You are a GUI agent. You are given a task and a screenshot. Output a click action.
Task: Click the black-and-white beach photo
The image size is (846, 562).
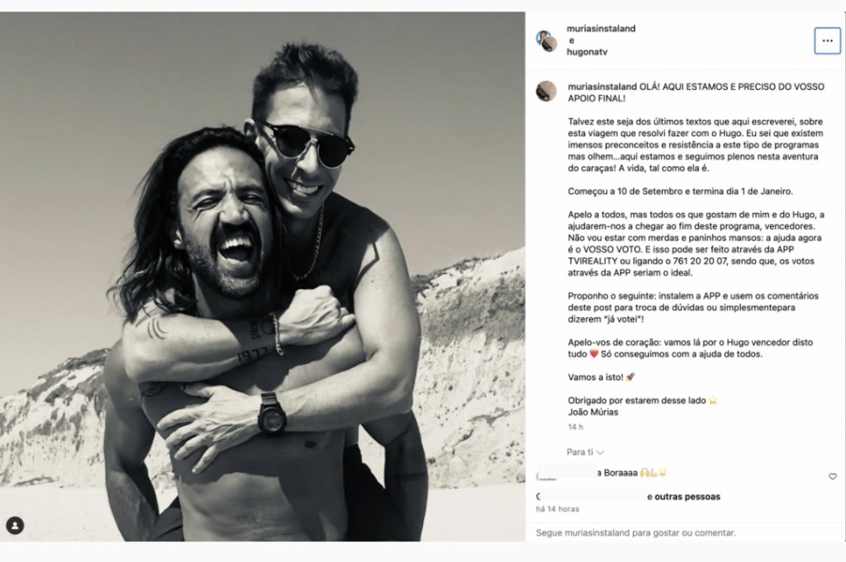click(x=262, y=276)
